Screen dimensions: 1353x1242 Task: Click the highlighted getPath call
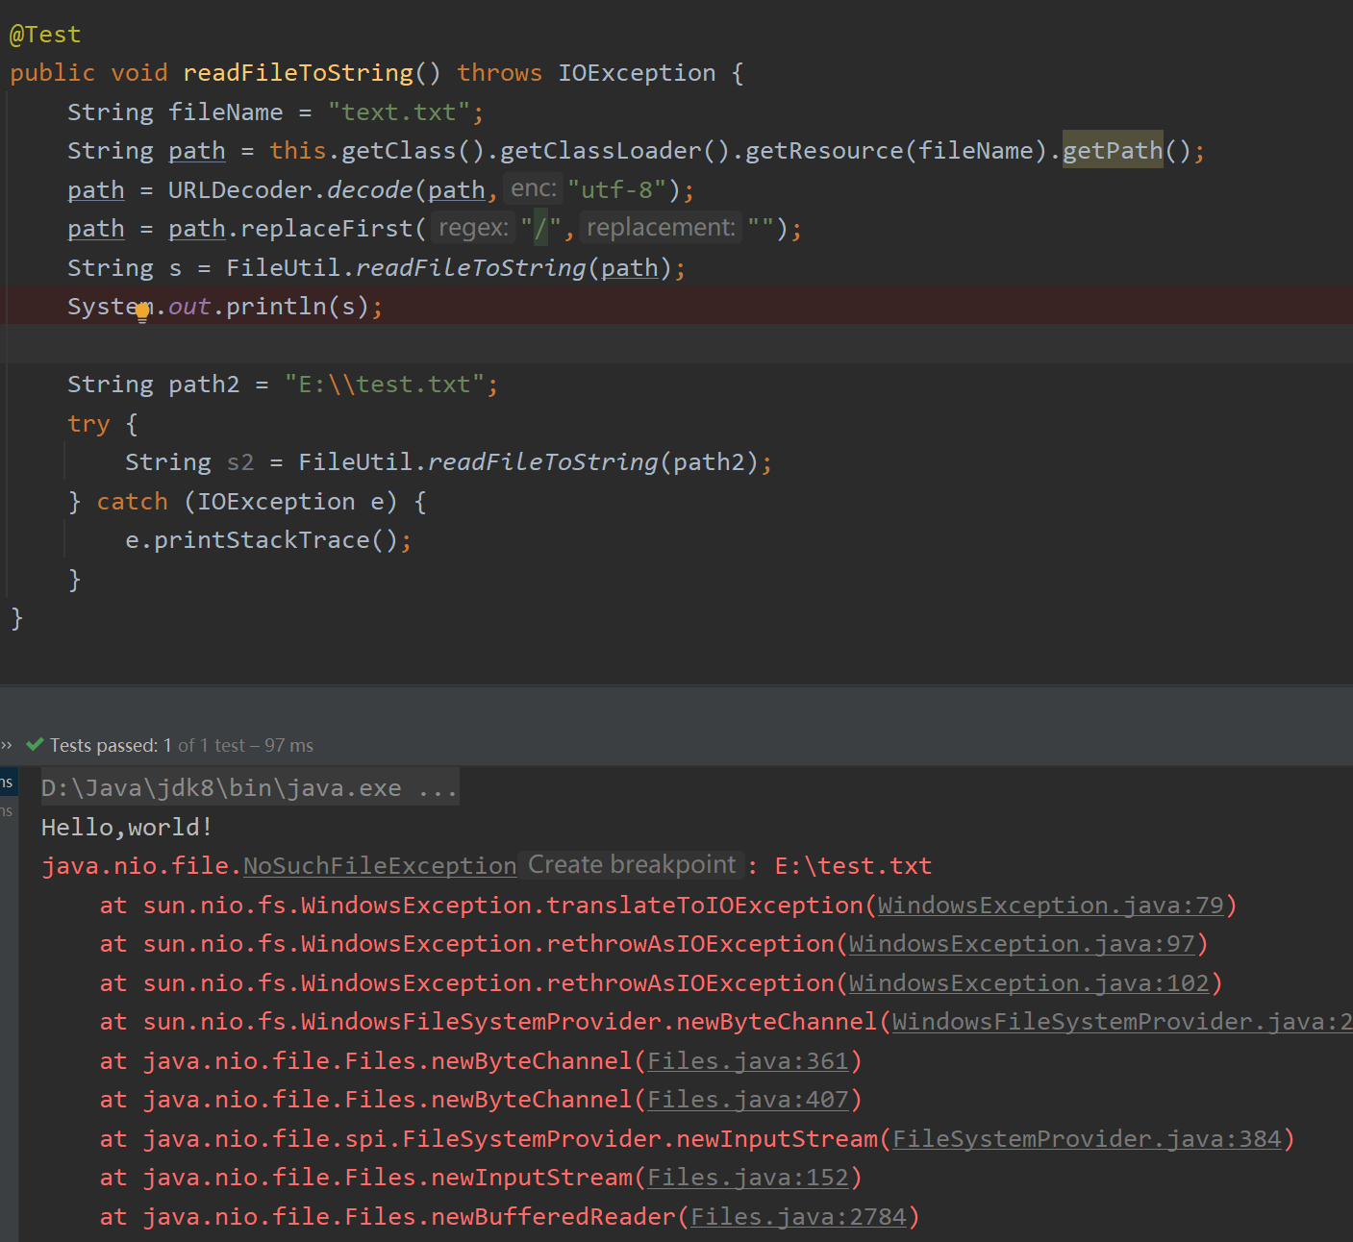tap(1113, 151)
